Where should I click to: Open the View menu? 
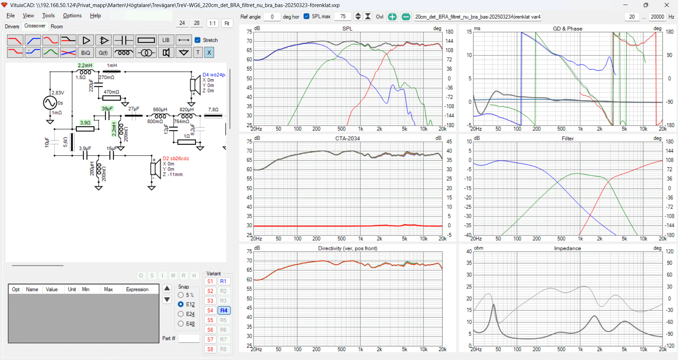click(x=28, y=16)
